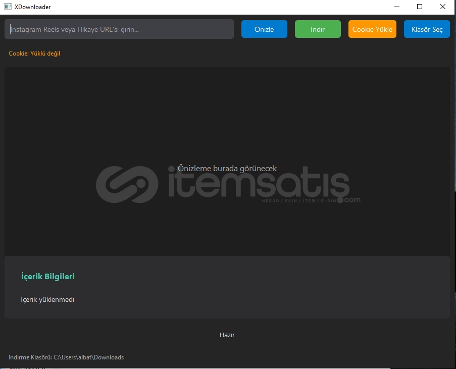Click the 'İçerik Bilgileri' heading
The height and width of the screenshot is (369, 456).
pyautogui.click(x=48, y=276)
